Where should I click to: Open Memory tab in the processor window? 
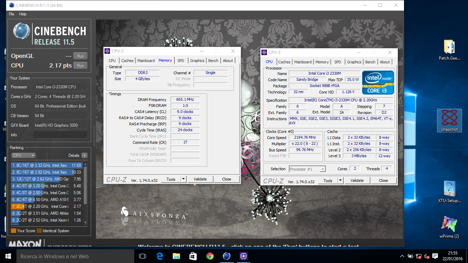322,62
